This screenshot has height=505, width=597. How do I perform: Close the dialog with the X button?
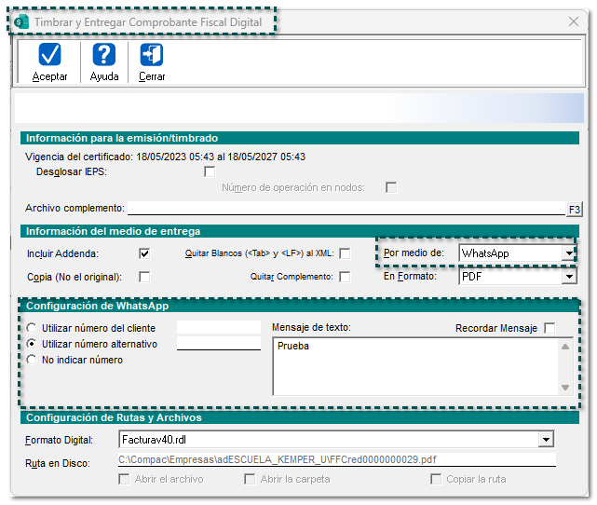pyautogui.click(x=573, y=21)
